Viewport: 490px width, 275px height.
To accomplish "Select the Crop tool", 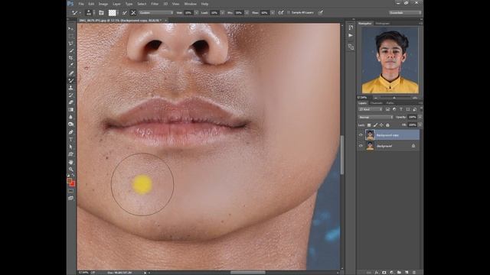I will coord(71,58).
